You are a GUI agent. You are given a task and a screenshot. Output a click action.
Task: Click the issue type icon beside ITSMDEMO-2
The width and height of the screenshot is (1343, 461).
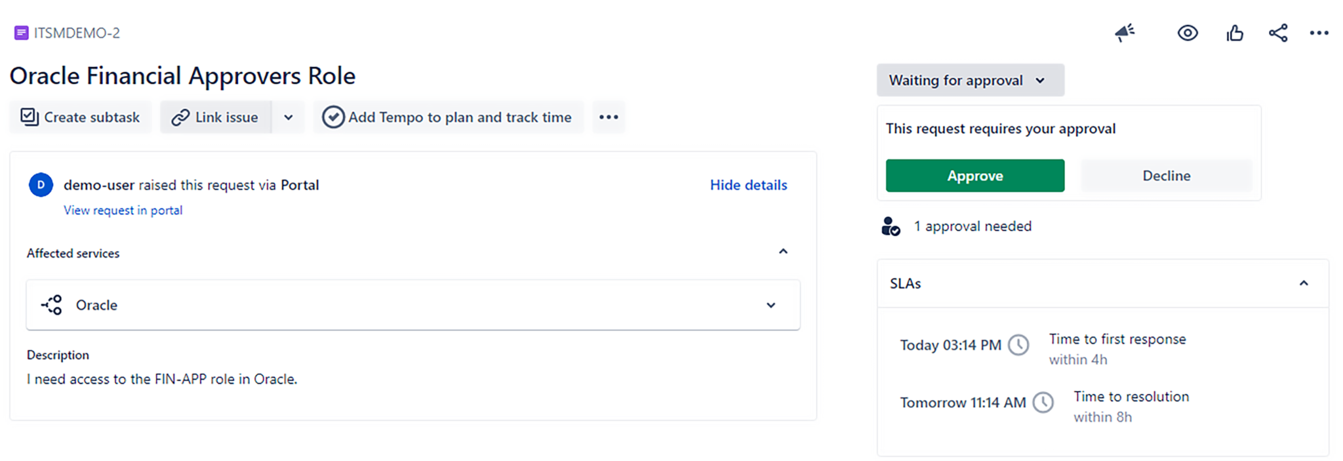pos(20,33)
